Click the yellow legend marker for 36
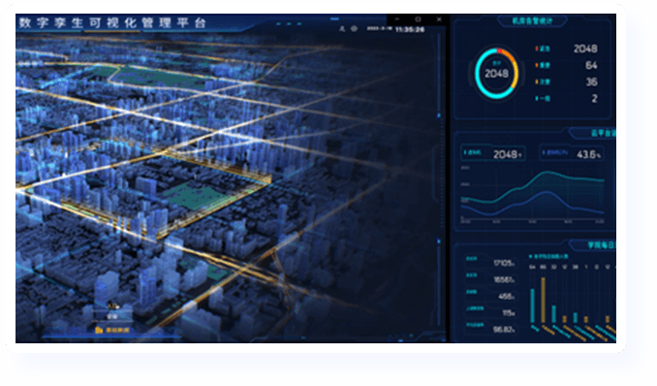Viewport: 657px width, 386px height. (537, 81)
